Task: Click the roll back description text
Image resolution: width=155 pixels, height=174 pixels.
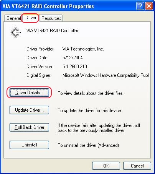Action: coord(99,128)
